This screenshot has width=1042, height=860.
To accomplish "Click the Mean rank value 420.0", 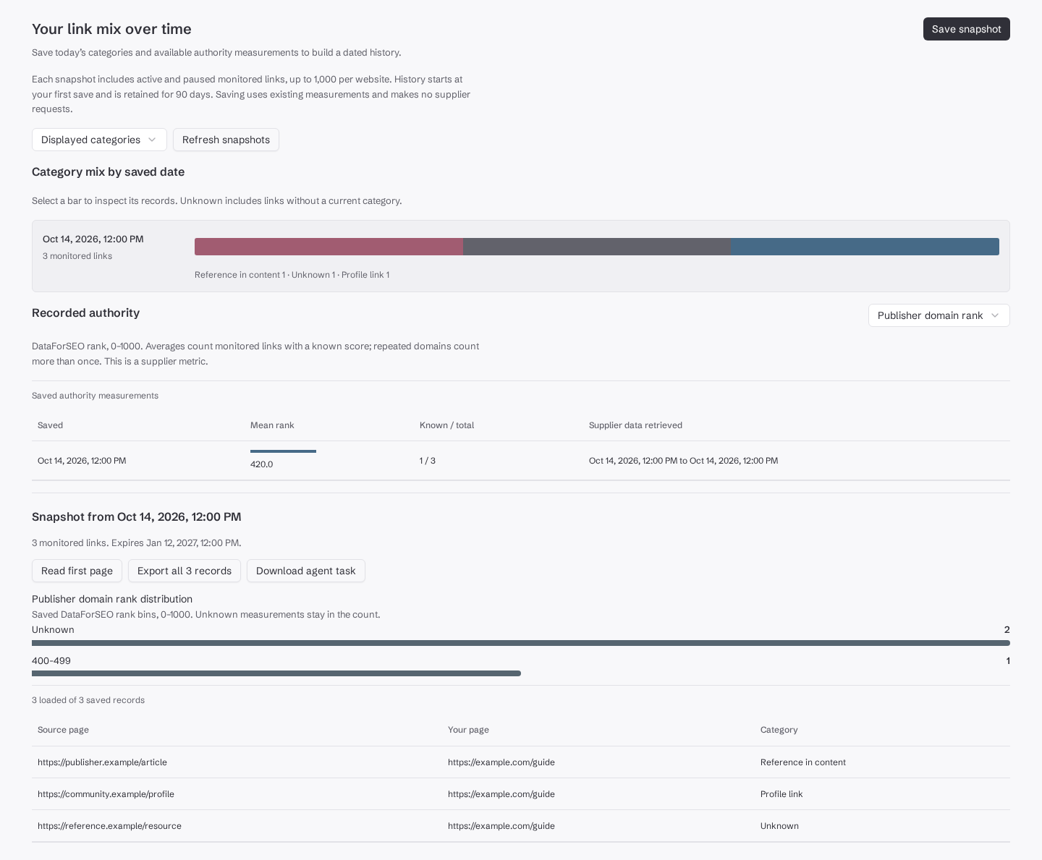I will click(261, 464).
